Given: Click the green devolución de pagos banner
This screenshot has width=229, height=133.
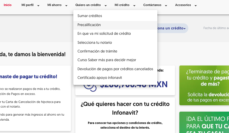Looking at the screenshot, I should pos(204,86).
